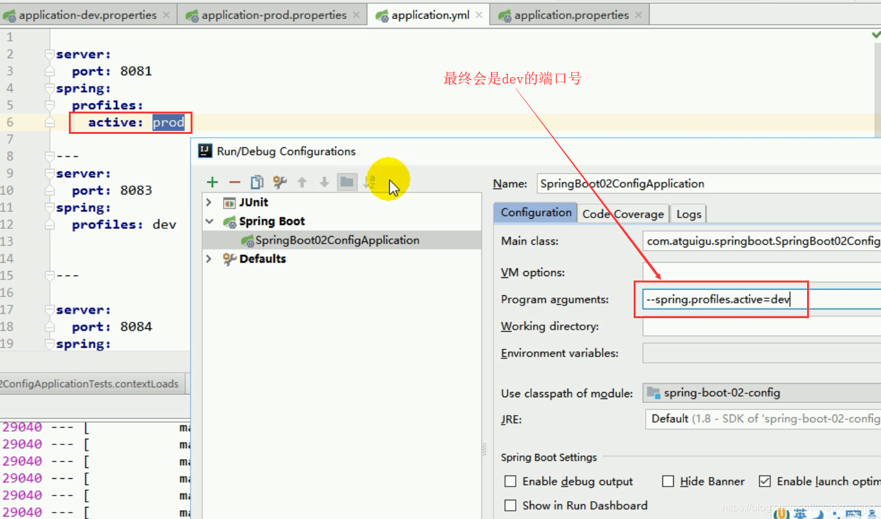
Task: Open the Logs tab
Action: pos(688,214)
